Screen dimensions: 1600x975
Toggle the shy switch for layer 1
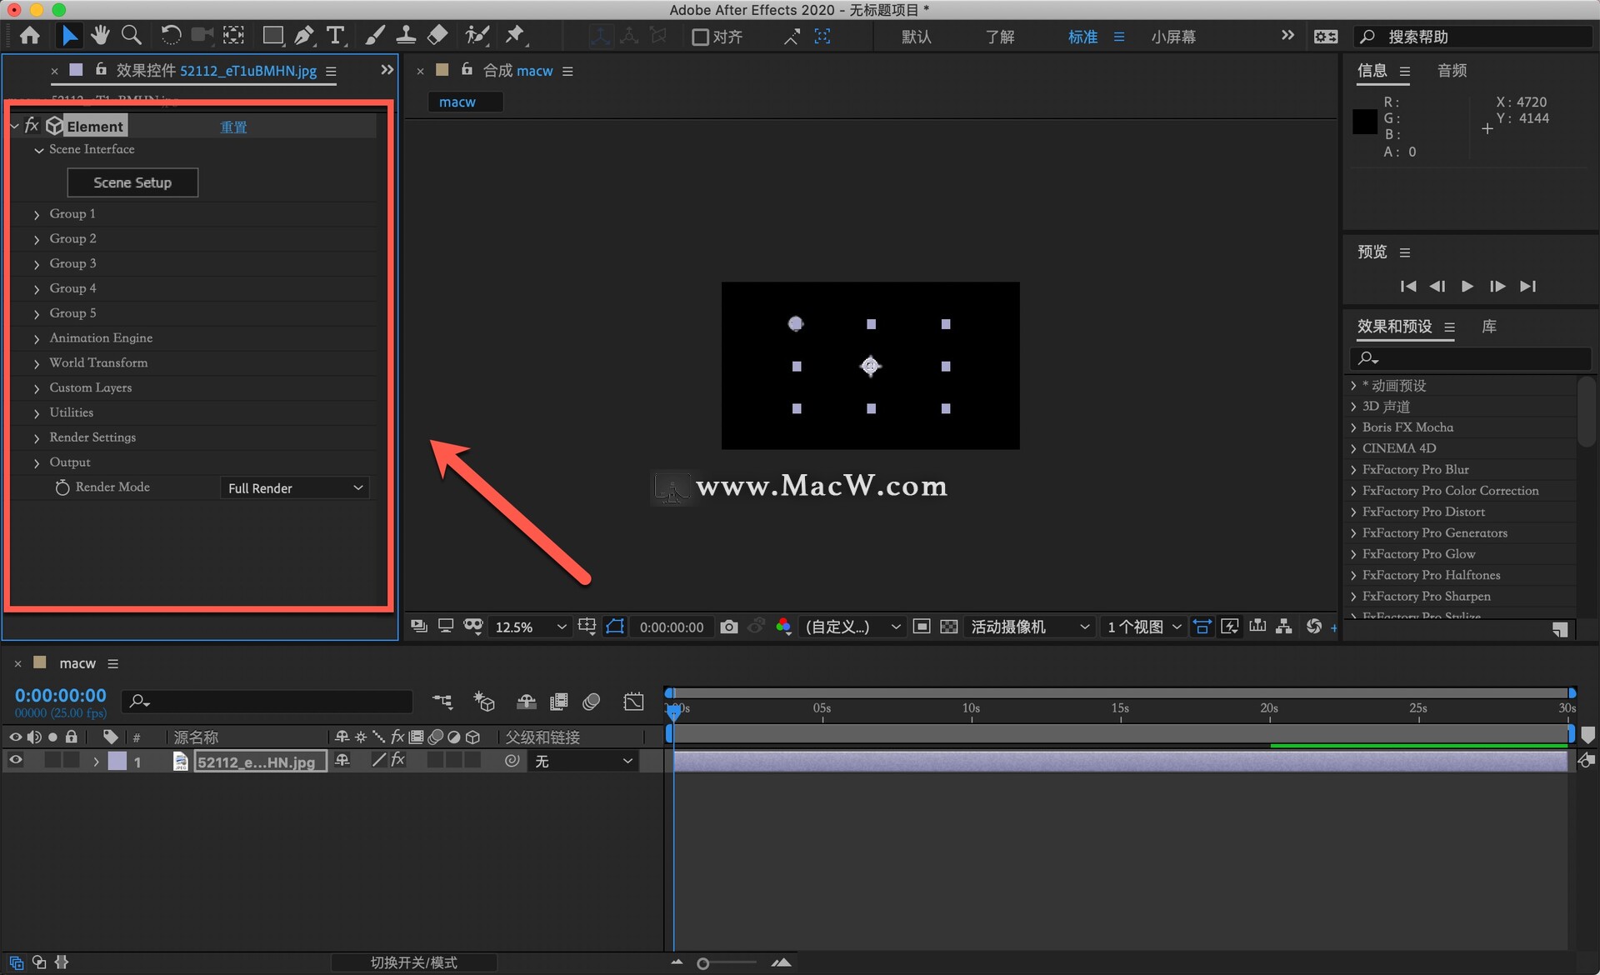point(342,760)
